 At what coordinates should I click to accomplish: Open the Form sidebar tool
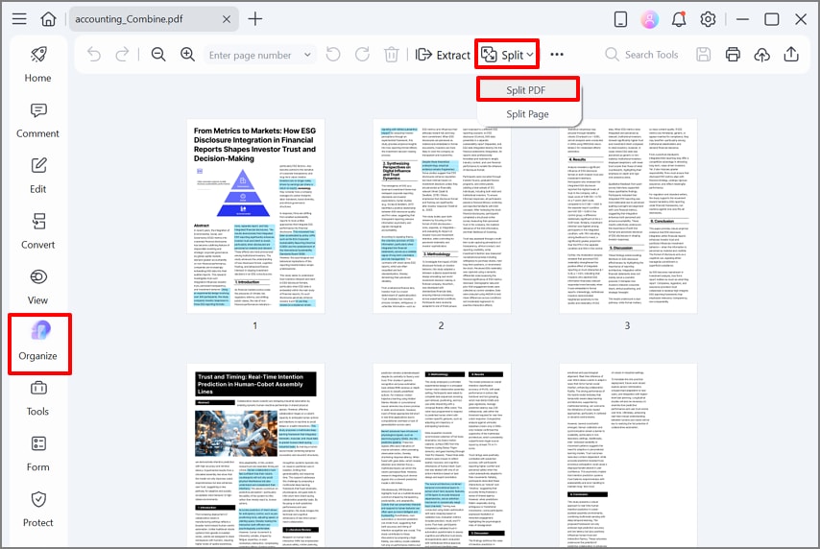[x=37, y=454]
